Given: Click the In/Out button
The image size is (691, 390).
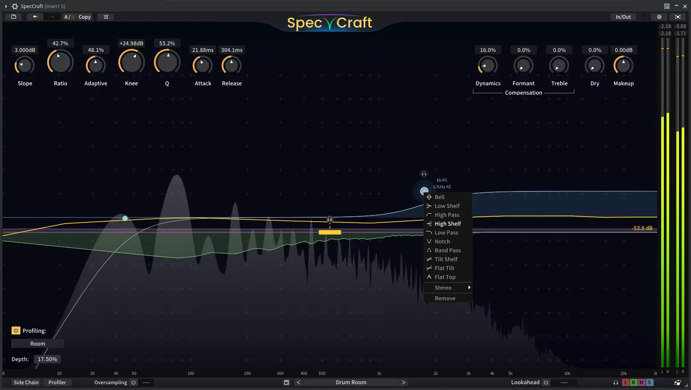Looking at the screenshot, I should point(623,16).
